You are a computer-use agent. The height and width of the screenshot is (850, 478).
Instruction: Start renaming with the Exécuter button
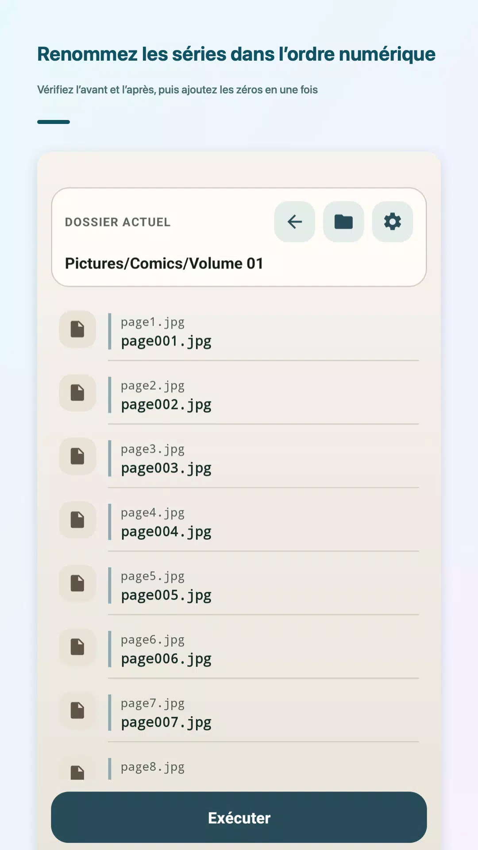239,817
